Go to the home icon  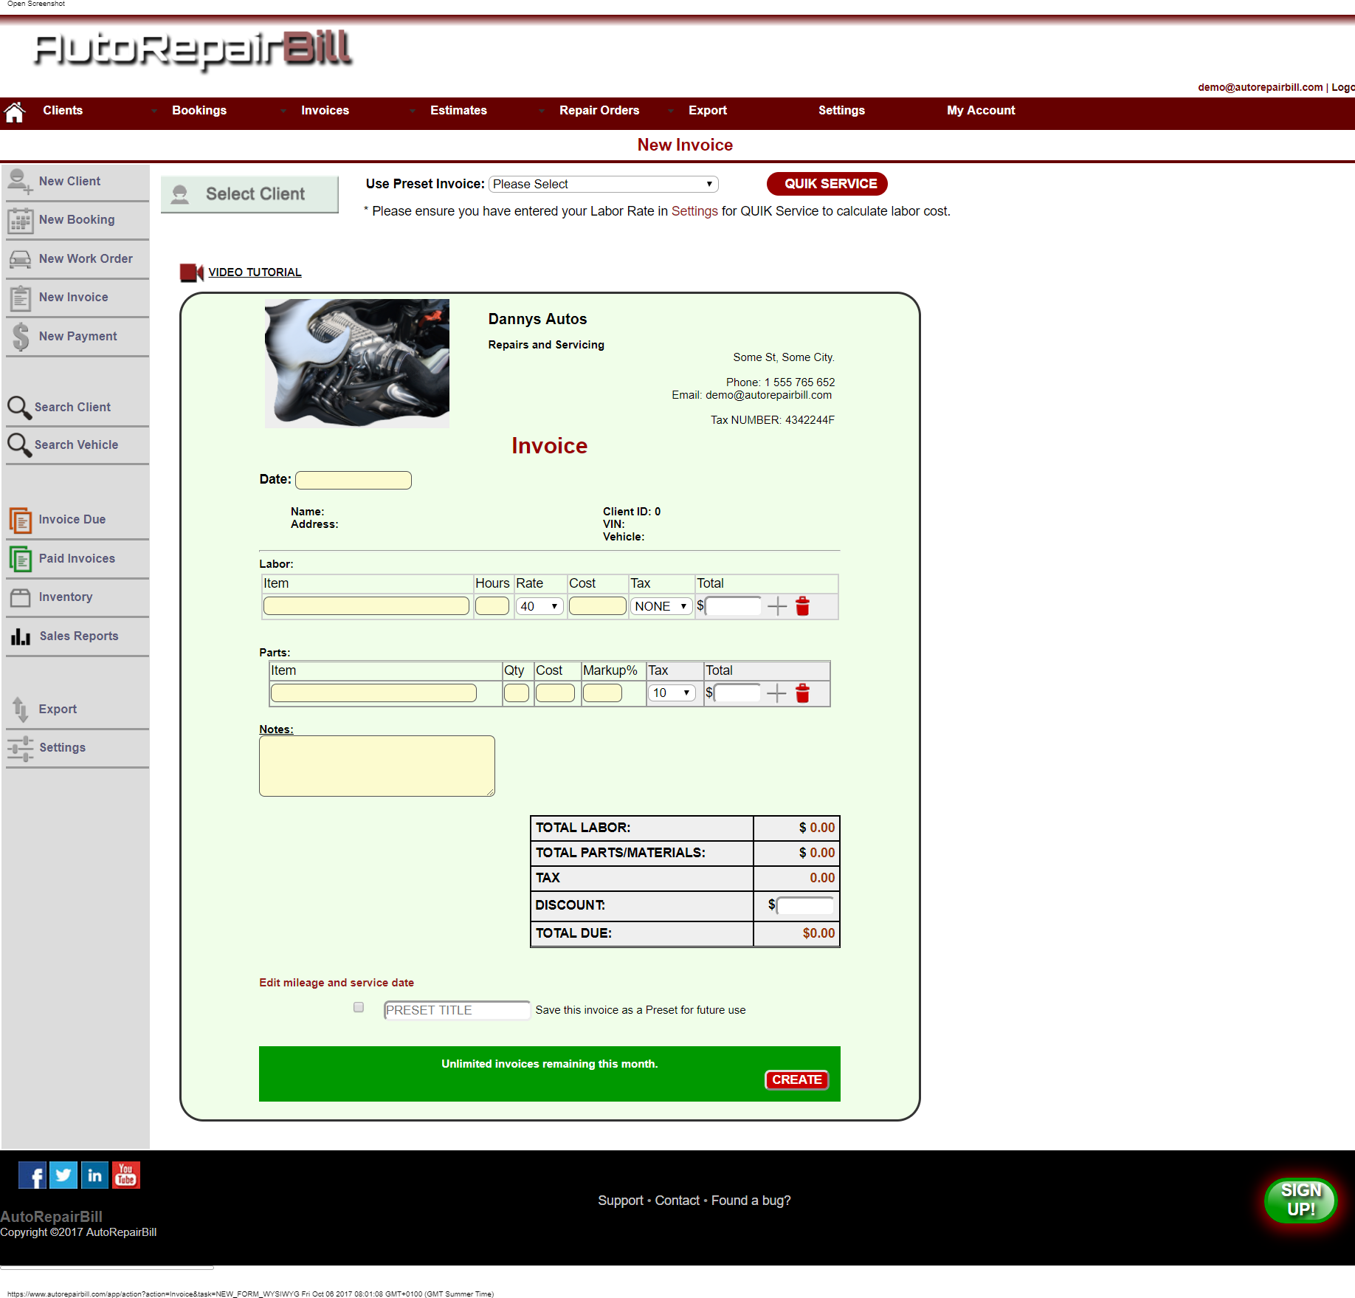point(15,112)
